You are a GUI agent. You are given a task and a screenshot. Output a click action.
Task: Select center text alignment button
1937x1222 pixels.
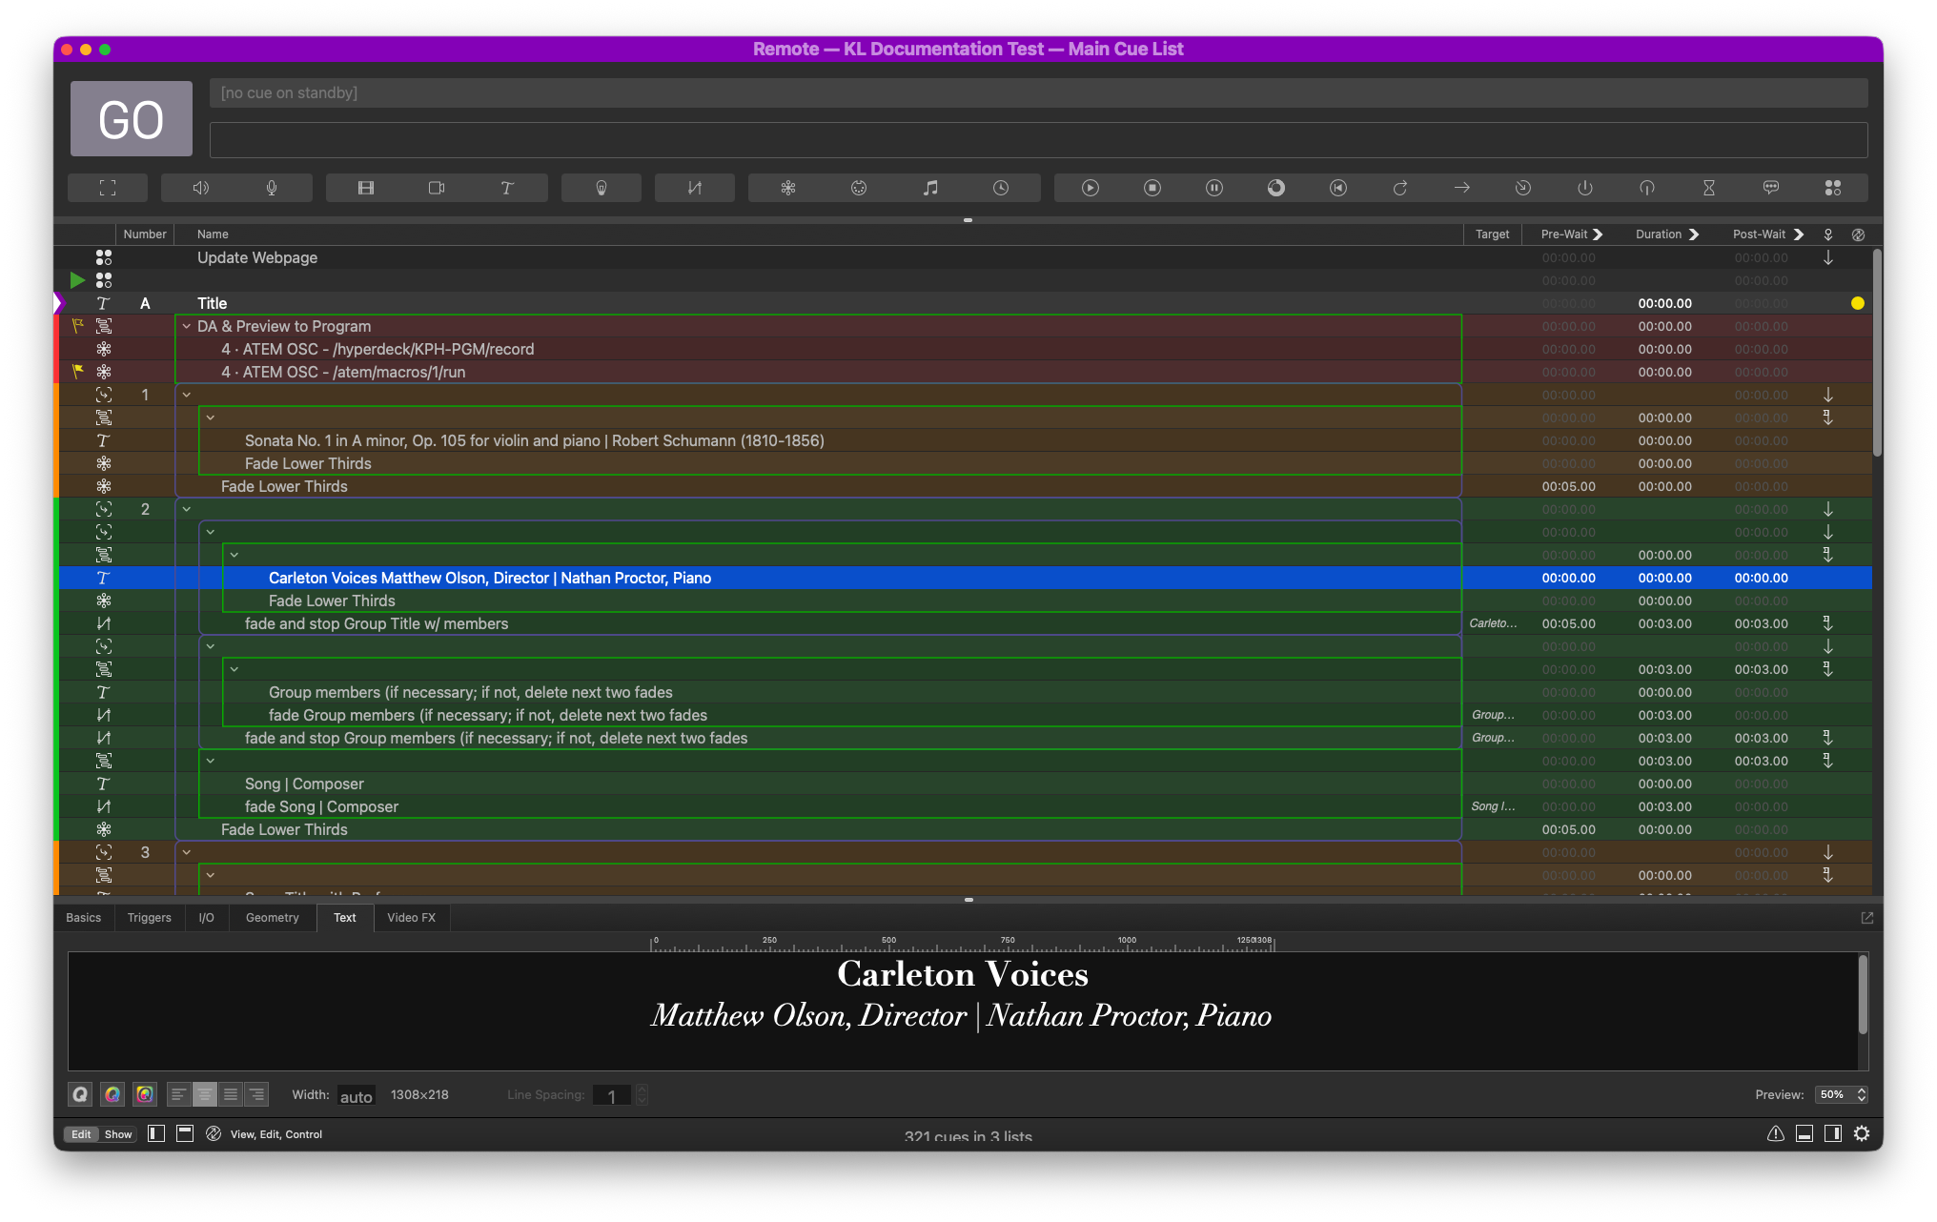coord(205,1094)
